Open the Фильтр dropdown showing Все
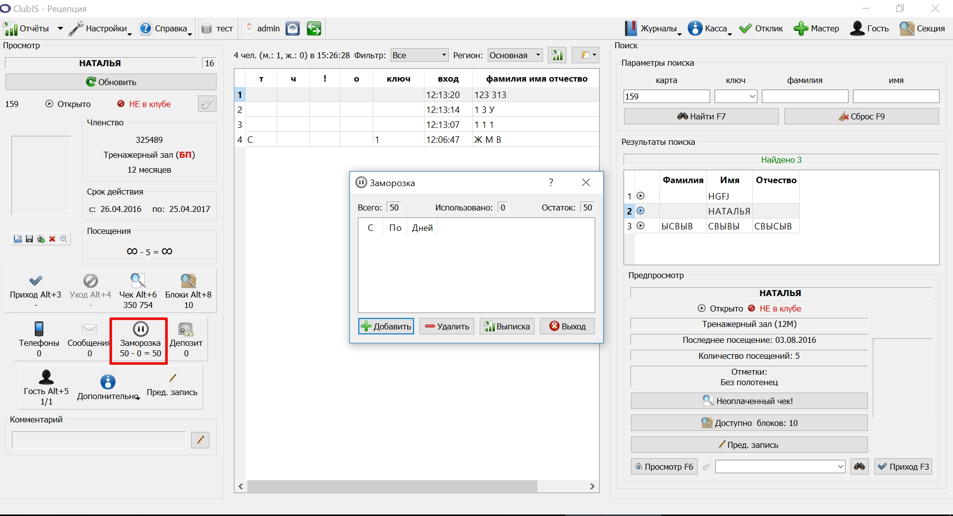953x516 pixels. pyautogui.click(x=419, y=55)
